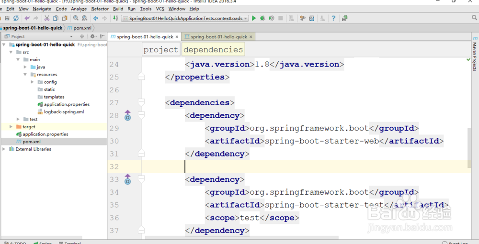Open the Analyze menu
Screen dimensions: 479x244
[x=79, y=9]
